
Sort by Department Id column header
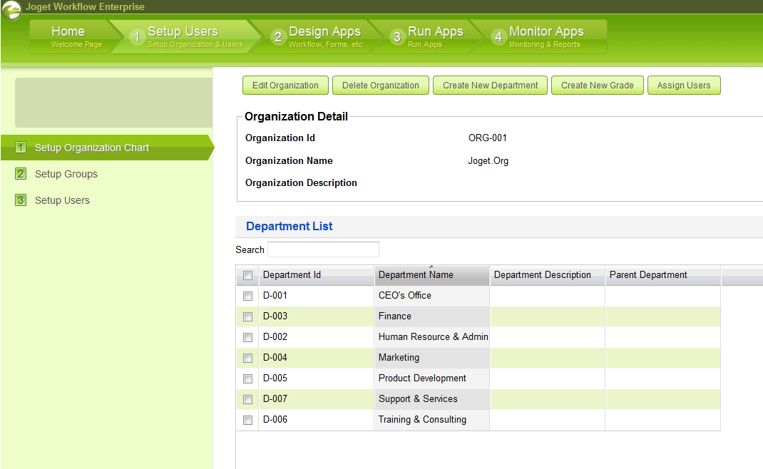[292, 275]
